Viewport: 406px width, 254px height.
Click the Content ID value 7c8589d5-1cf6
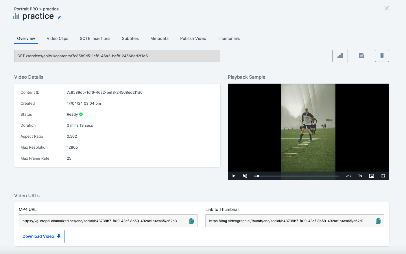(x=105, y=92)
